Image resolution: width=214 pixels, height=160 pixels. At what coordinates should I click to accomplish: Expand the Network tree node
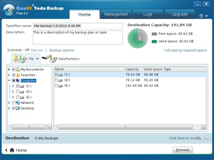tap(9, 103)
